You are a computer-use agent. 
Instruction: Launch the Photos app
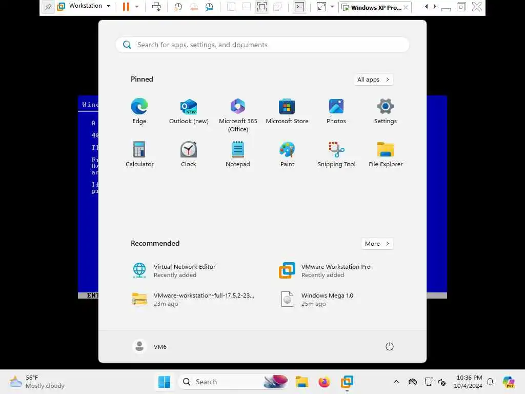tap(336, 111)
